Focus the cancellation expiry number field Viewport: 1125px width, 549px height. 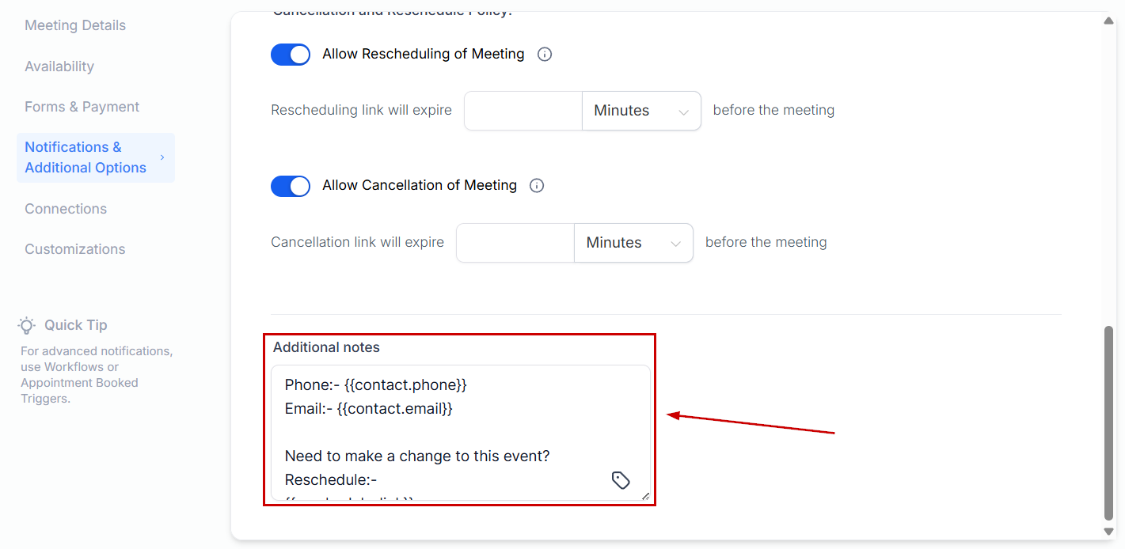coord(515,243)
